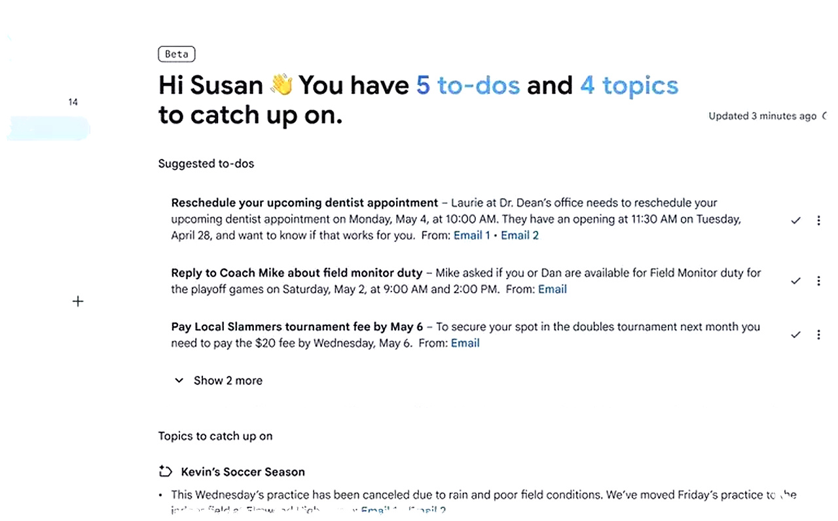838x521 pixels.
Task: Open the three-dot menu for Coach Mike to-do
Action: click(818, 281)
